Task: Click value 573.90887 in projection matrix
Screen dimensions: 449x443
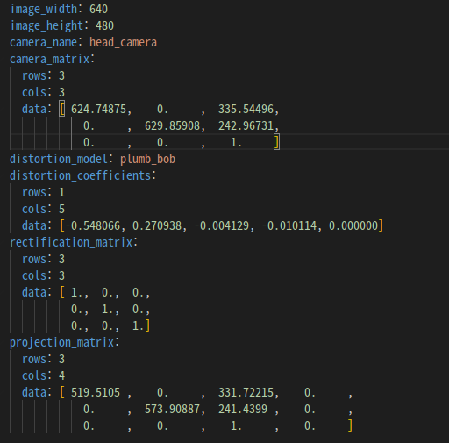Action: click(x=172, y=409)
